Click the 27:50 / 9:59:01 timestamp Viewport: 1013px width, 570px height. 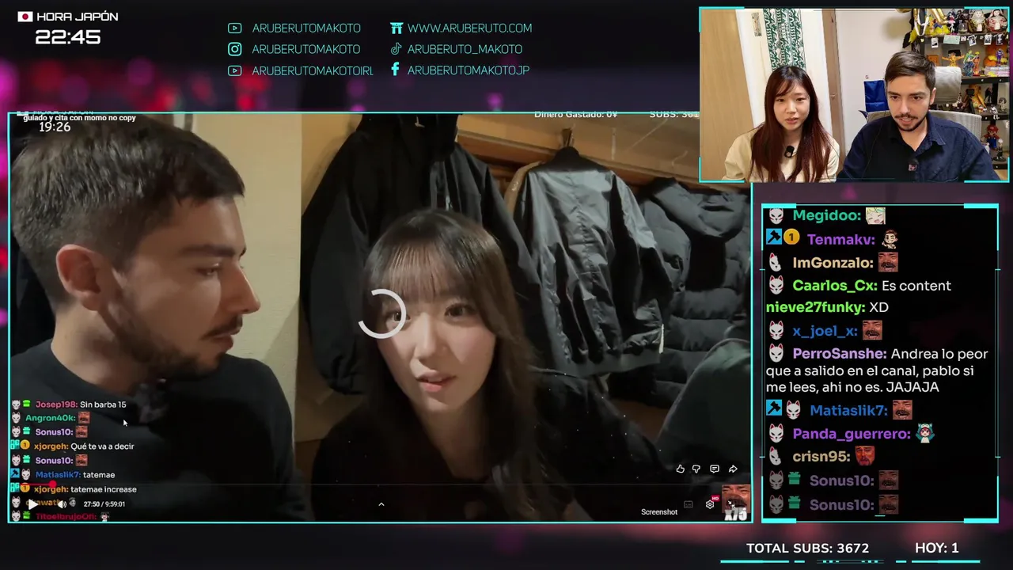pos(104,504)
